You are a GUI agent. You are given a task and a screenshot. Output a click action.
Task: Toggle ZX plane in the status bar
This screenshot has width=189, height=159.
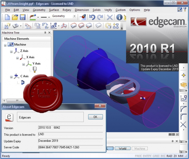[175, 156]
